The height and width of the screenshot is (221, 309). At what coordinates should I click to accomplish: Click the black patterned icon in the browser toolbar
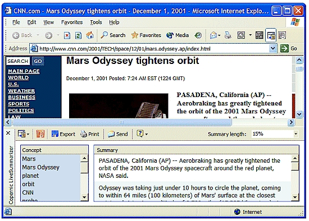pyautogui.click(x=260, y=35)
